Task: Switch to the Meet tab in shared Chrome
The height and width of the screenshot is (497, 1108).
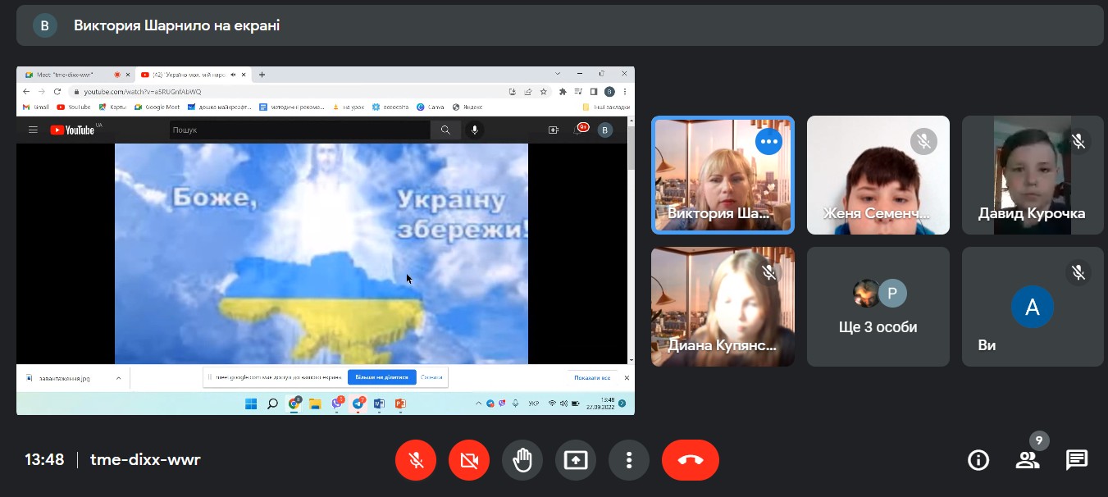Action: [75, 75]
